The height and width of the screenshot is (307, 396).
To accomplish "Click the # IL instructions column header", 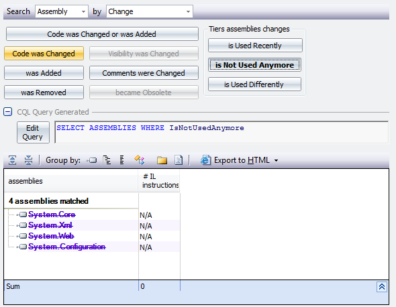I will pyautogui.click(x=159, y=181).
